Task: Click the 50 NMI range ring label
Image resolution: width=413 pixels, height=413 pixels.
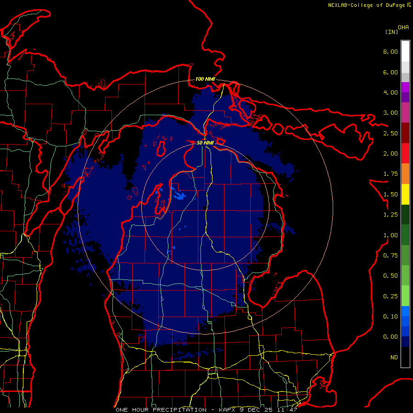Action: (x=205, y=143)
